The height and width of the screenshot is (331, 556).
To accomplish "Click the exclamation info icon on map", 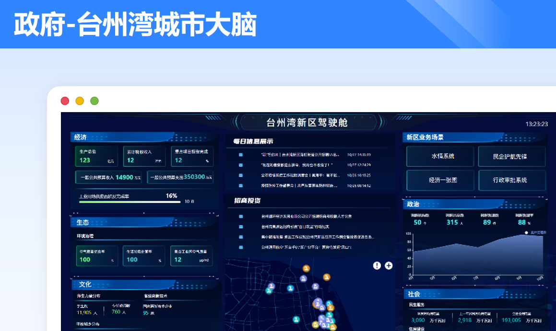I will point(377,265).
